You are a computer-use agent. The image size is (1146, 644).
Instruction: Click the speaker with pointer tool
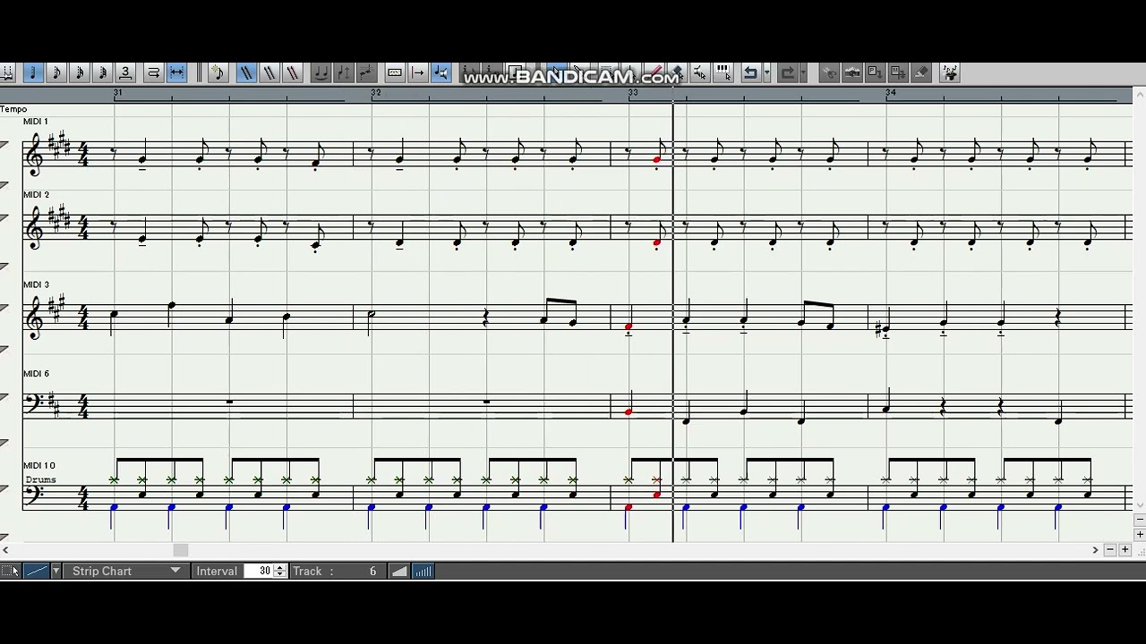pyautogui.click(x=700, y=72)
